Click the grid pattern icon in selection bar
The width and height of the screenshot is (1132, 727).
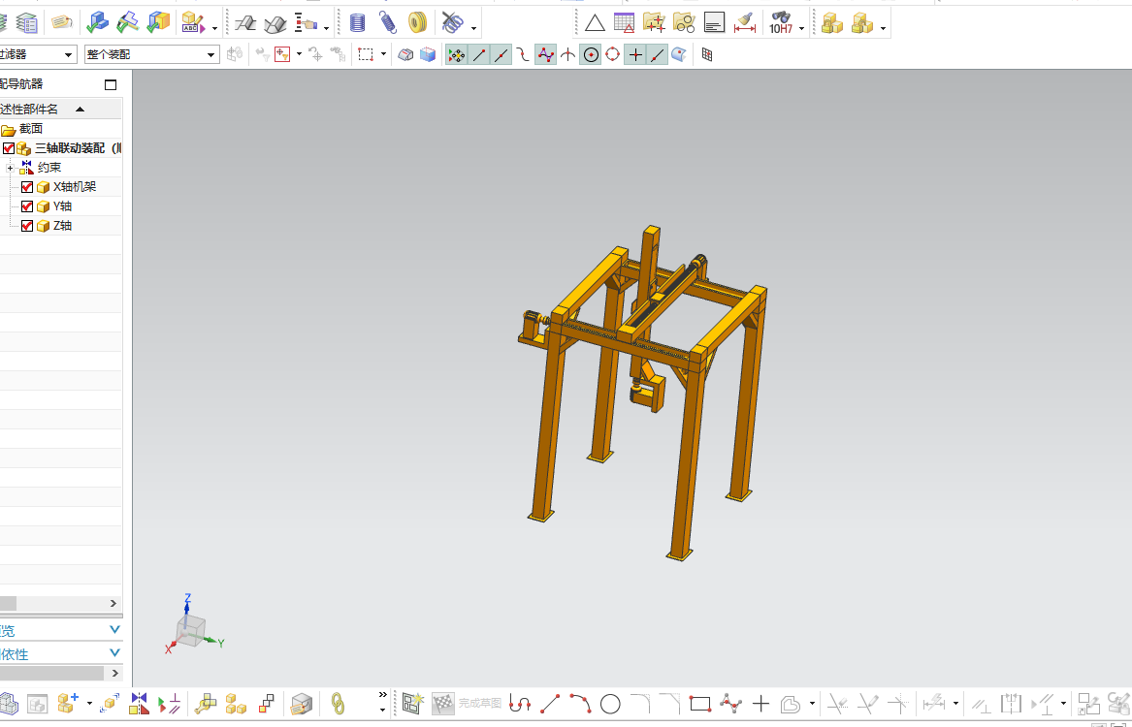point(707,54)
